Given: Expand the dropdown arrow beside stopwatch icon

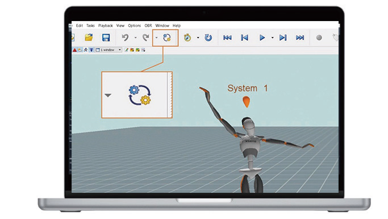Looking at the screenshot, I should click(x=198, y=38).
